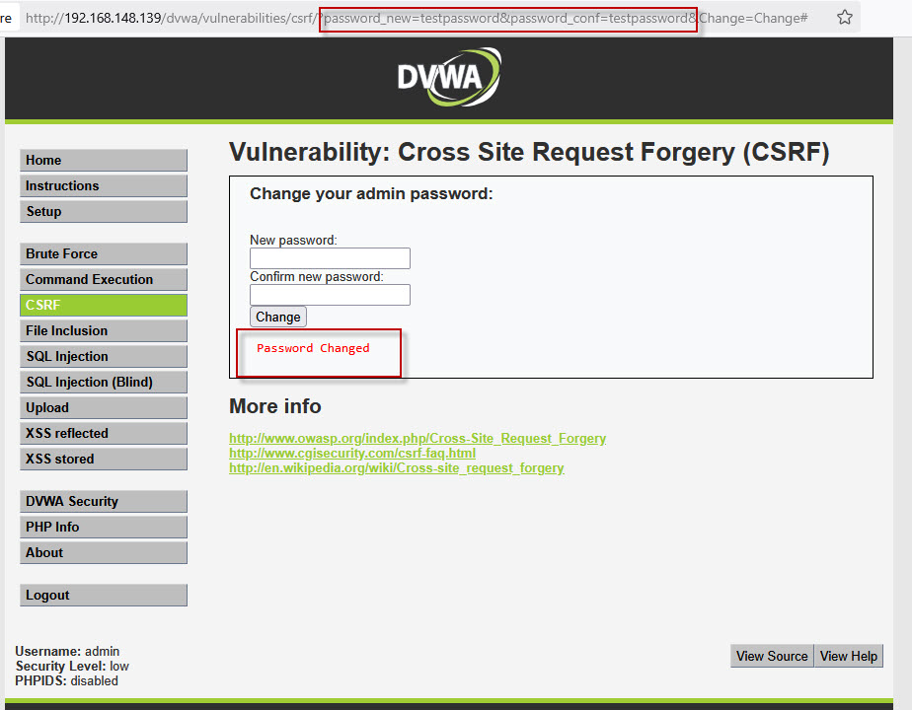This screenshot has height=710, width=912.
Task: Click the 'Username: admin' status text
Action: pyautogui.click(x=67, y=651)
